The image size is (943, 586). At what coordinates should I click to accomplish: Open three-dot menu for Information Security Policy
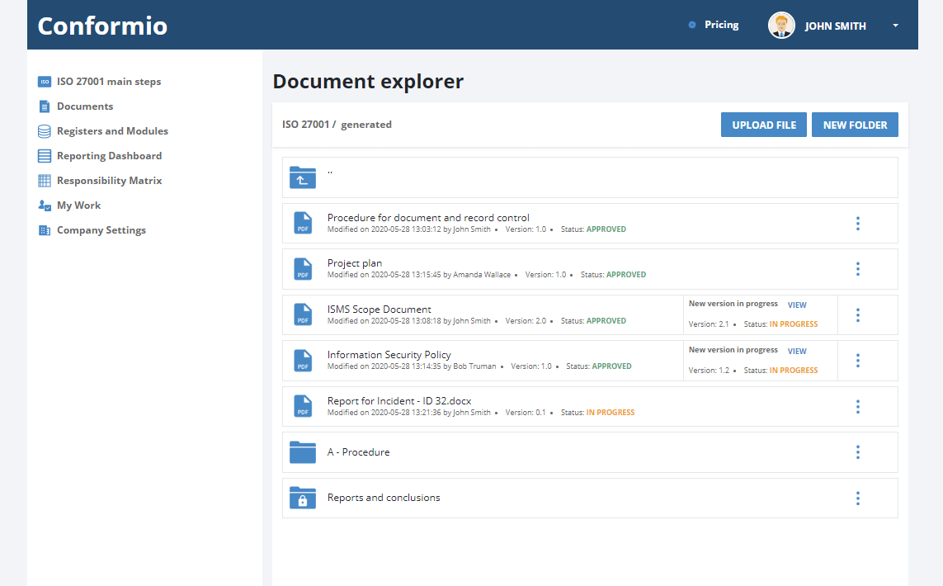point(857,361)
